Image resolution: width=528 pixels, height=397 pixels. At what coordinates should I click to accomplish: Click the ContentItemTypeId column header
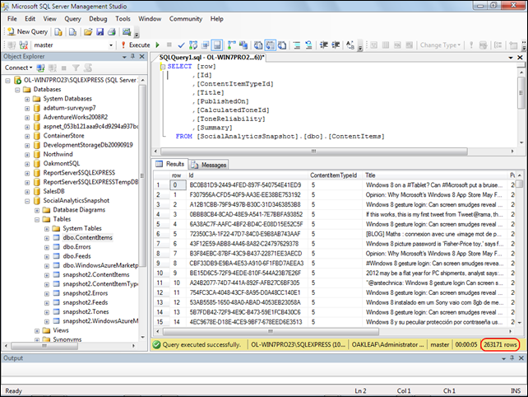pyautogui.click(x=333, y=175)
